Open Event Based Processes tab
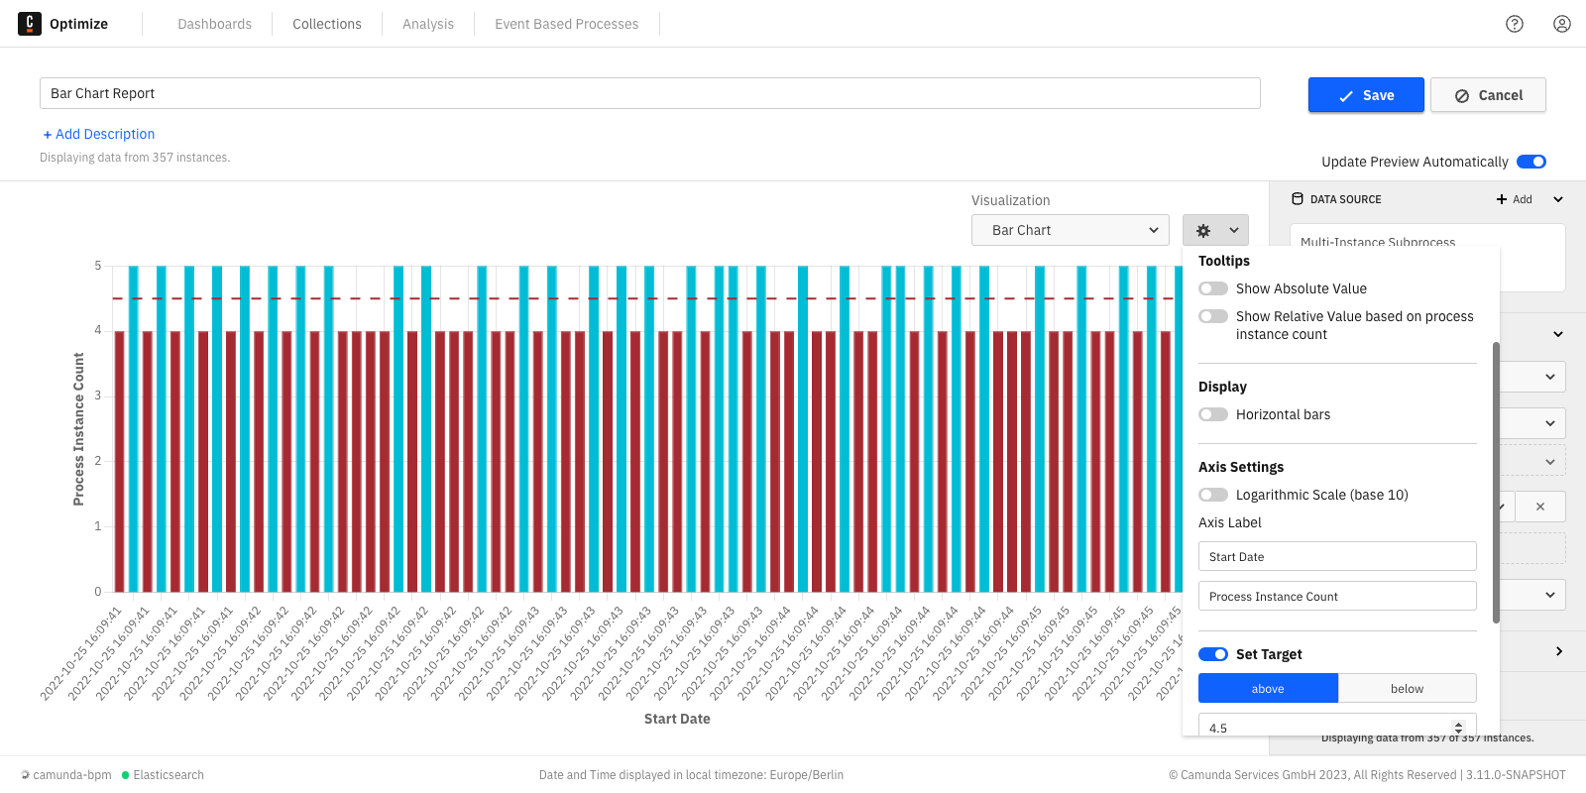 tap(567, 24)
